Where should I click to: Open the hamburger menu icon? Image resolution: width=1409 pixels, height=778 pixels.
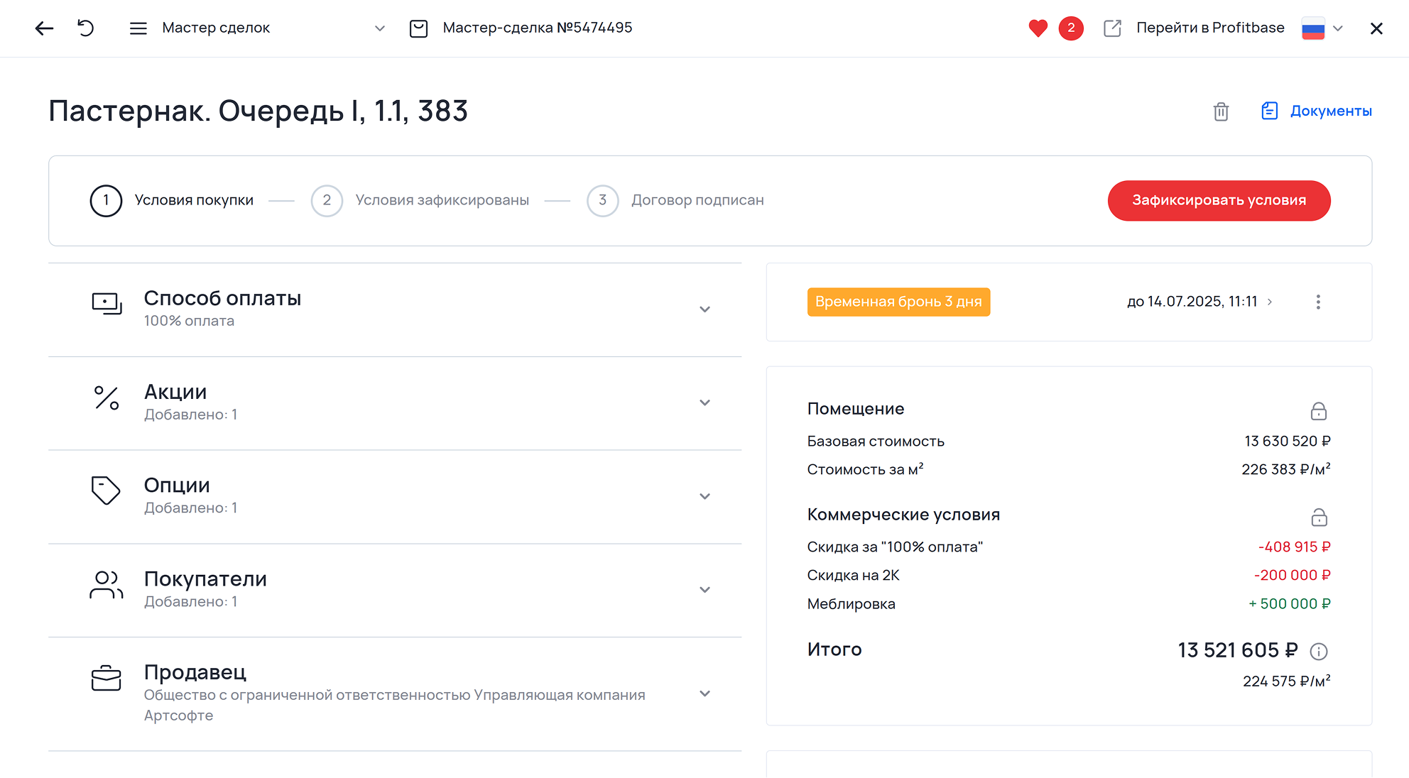[138, 28]
